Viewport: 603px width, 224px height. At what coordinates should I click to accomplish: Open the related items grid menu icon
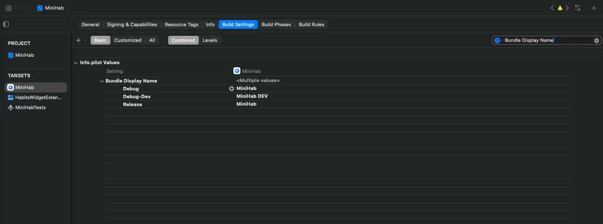click(8, 8)
